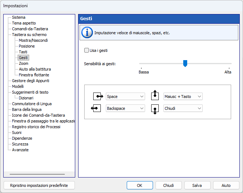243x193 pixels.
Task: Select Icone dei Comandi-da-Tastiera
Action: (x=38, y=115)
